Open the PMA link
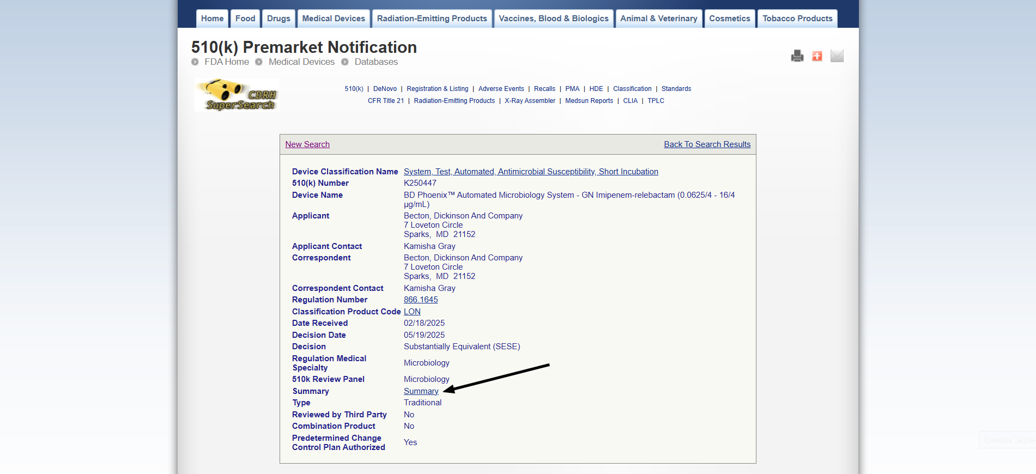 (x=572, y=89)
